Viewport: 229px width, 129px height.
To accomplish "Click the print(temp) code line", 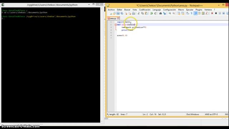I will point(127,30).
